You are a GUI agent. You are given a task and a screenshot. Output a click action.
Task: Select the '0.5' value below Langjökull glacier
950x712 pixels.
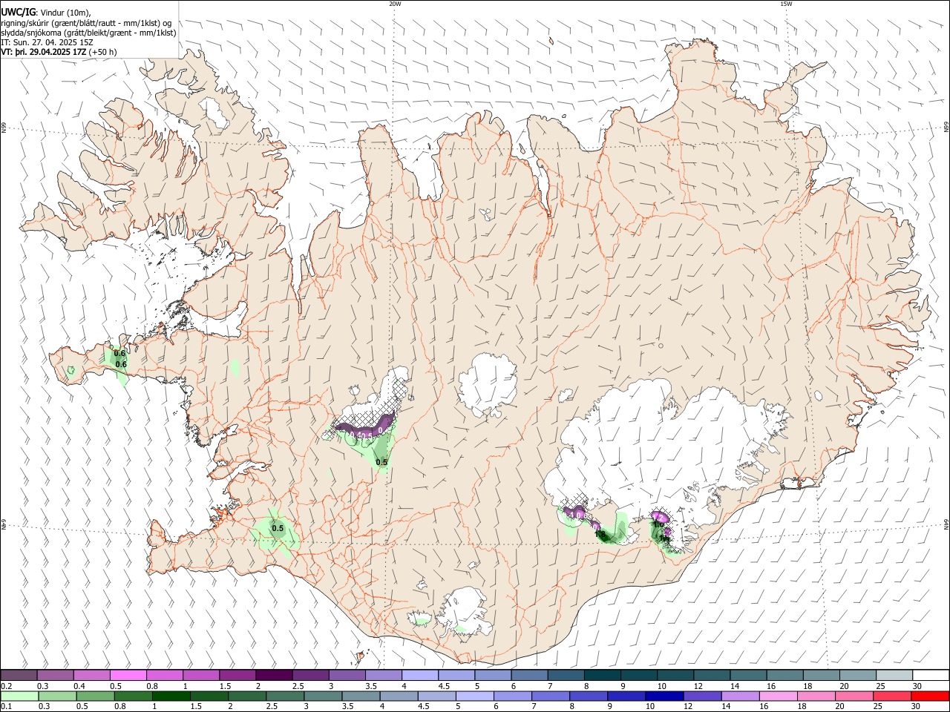tap(381, 462)
